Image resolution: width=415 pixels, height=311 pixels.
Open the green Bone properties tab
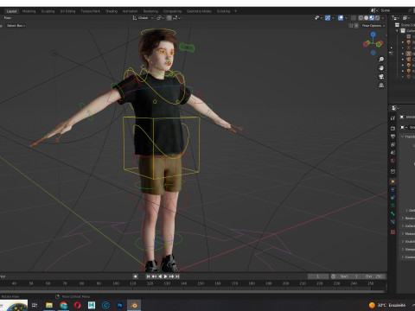point(393,213)
